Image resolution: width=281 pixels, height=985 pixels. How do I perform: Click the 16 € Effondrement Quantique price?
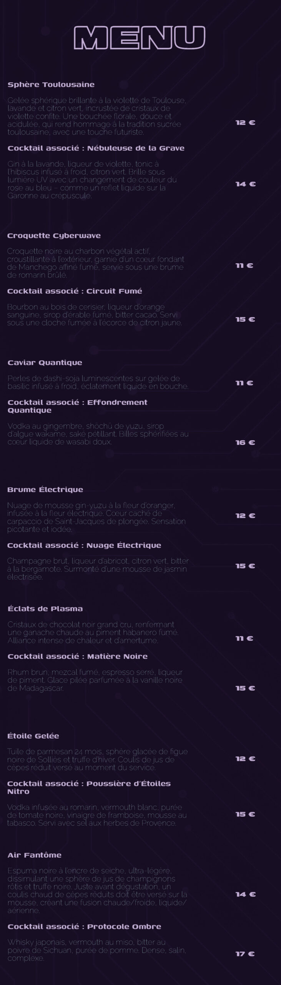(246, 442)
